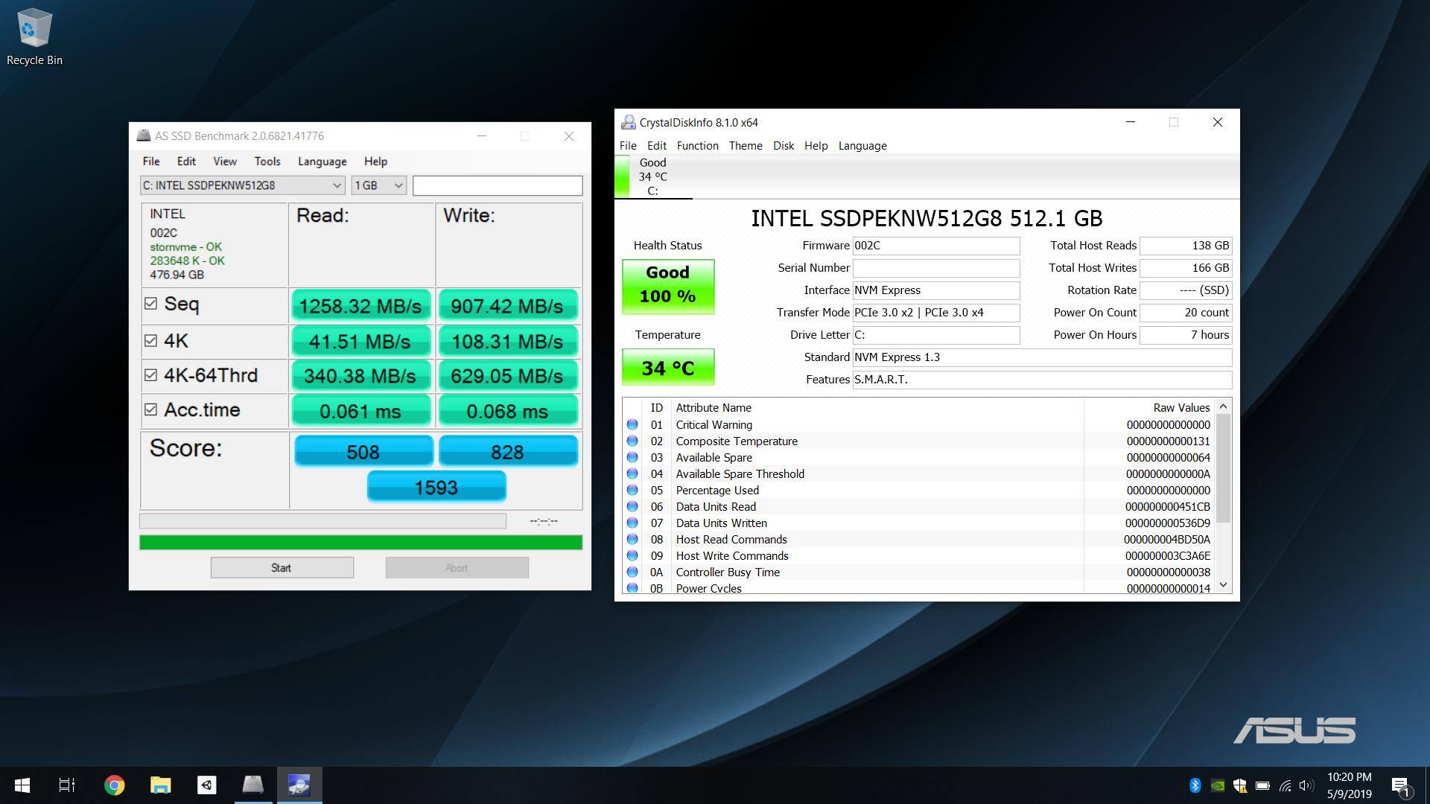
Task: Click the AS SSD Benchmark taskbar icon
Action: click(x=252, y=785)
